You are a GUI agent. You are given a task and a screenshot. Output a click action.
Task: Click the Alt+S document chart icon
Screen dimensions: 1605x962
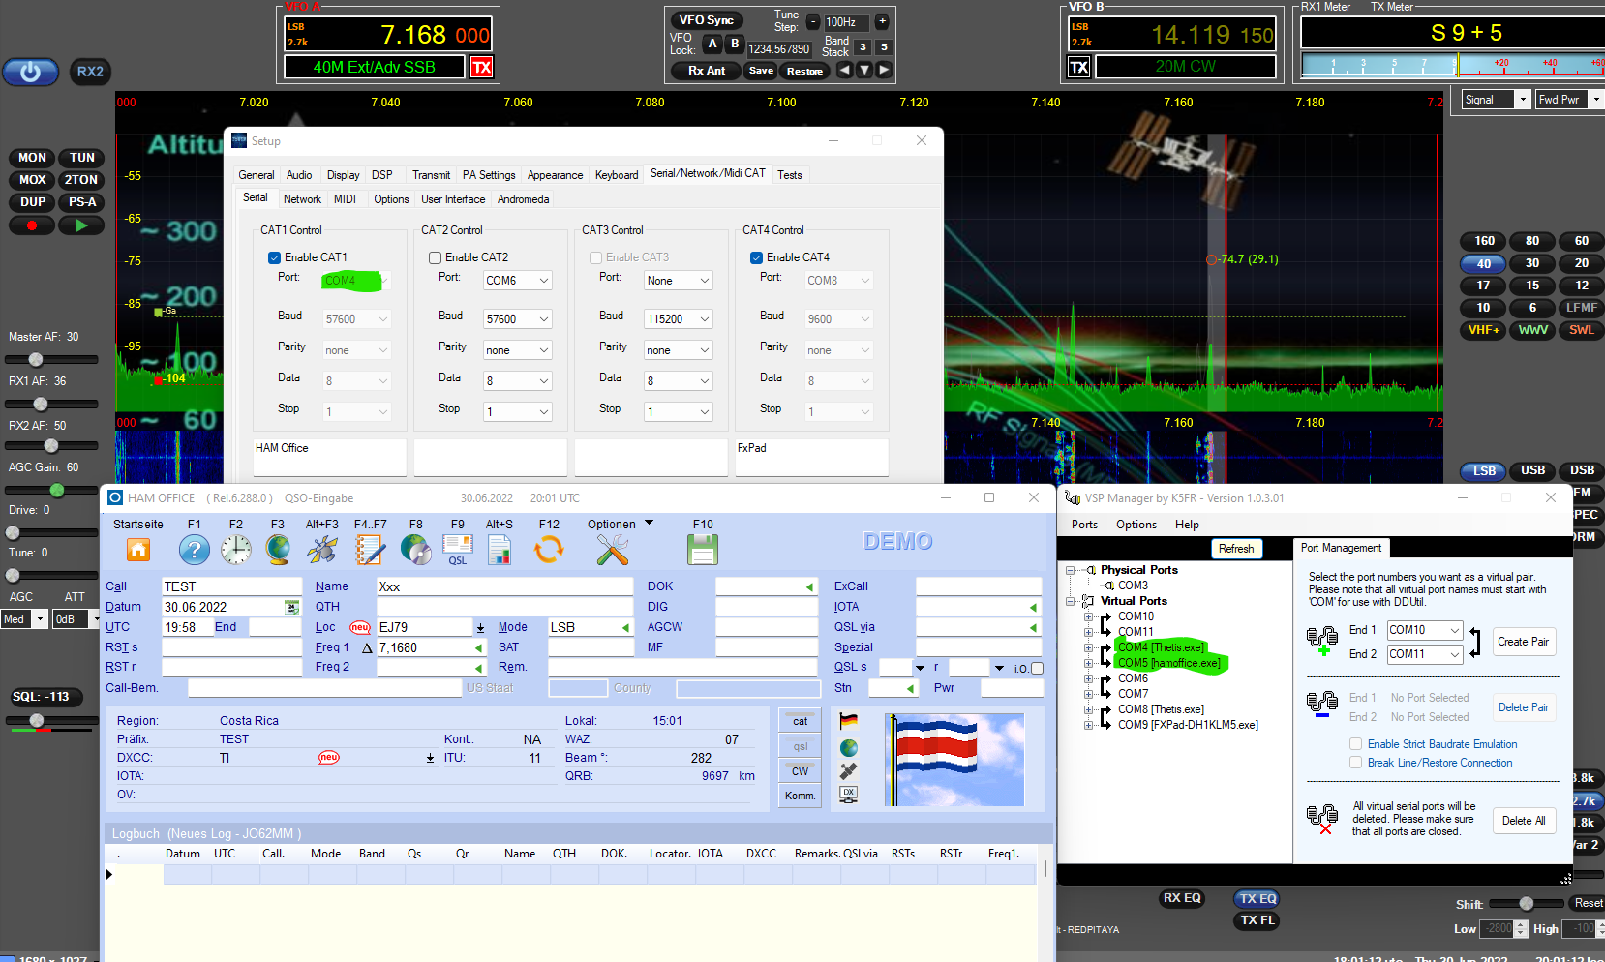tap(500, 550)
